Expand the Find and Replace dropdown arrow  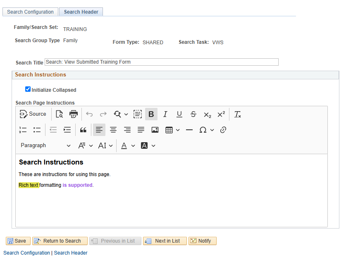126,114
